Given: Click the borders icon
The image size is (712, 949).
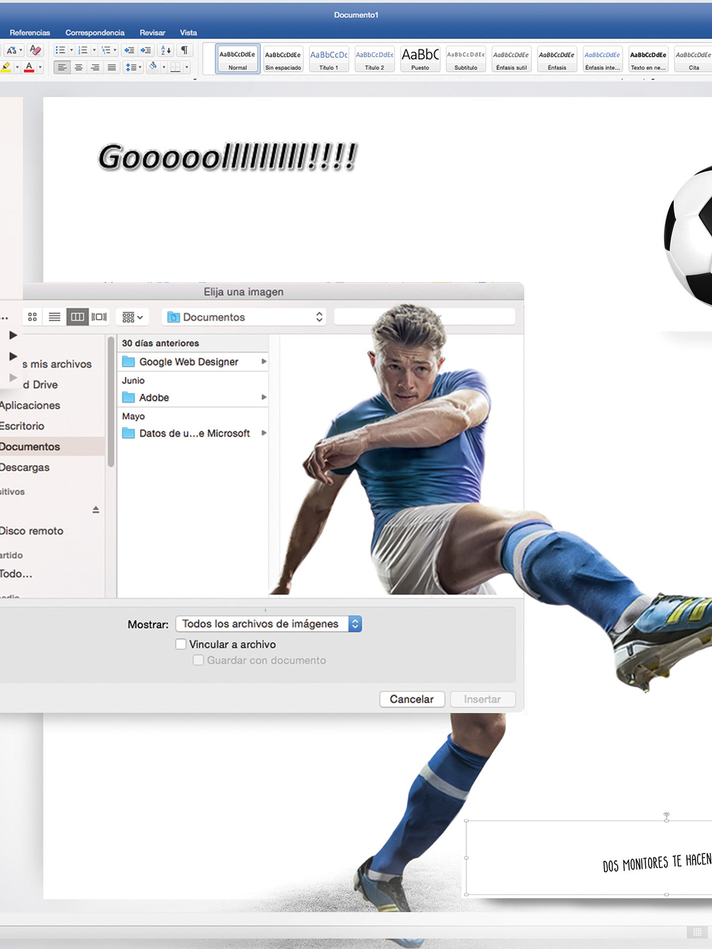Looking at the screenshot, I should point(176,67).
